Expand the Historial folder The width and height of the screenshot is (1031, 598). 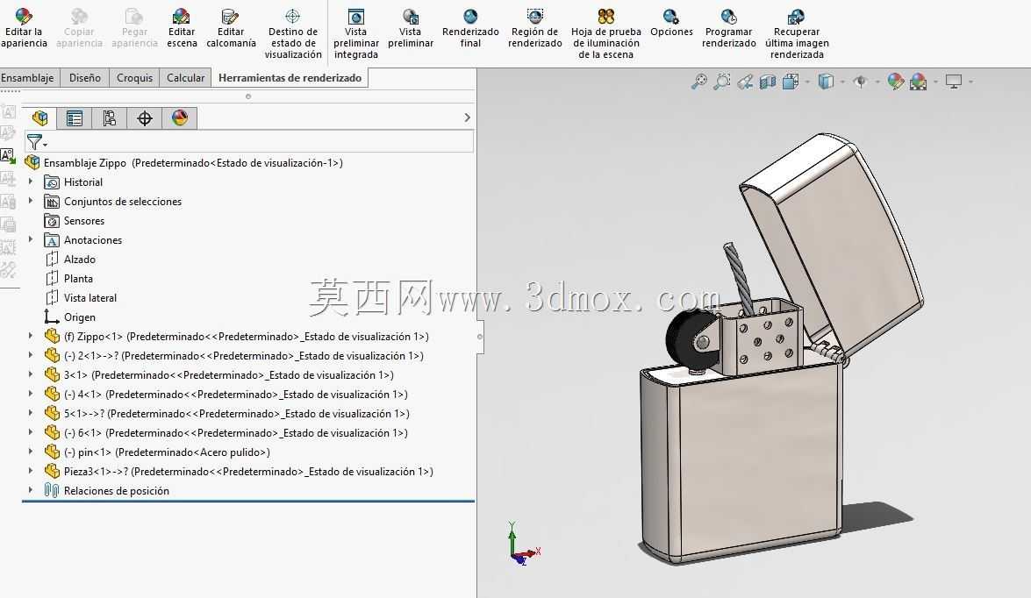[x=30, y=182]
